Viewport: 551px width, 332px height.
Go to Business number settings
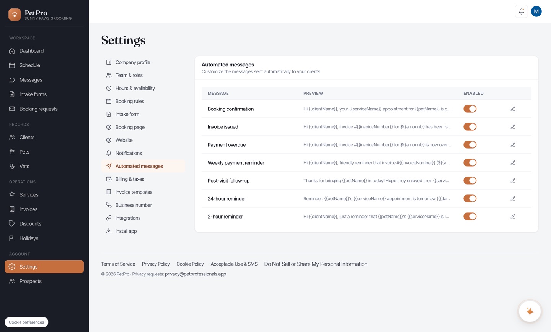(x=143, y=205)
